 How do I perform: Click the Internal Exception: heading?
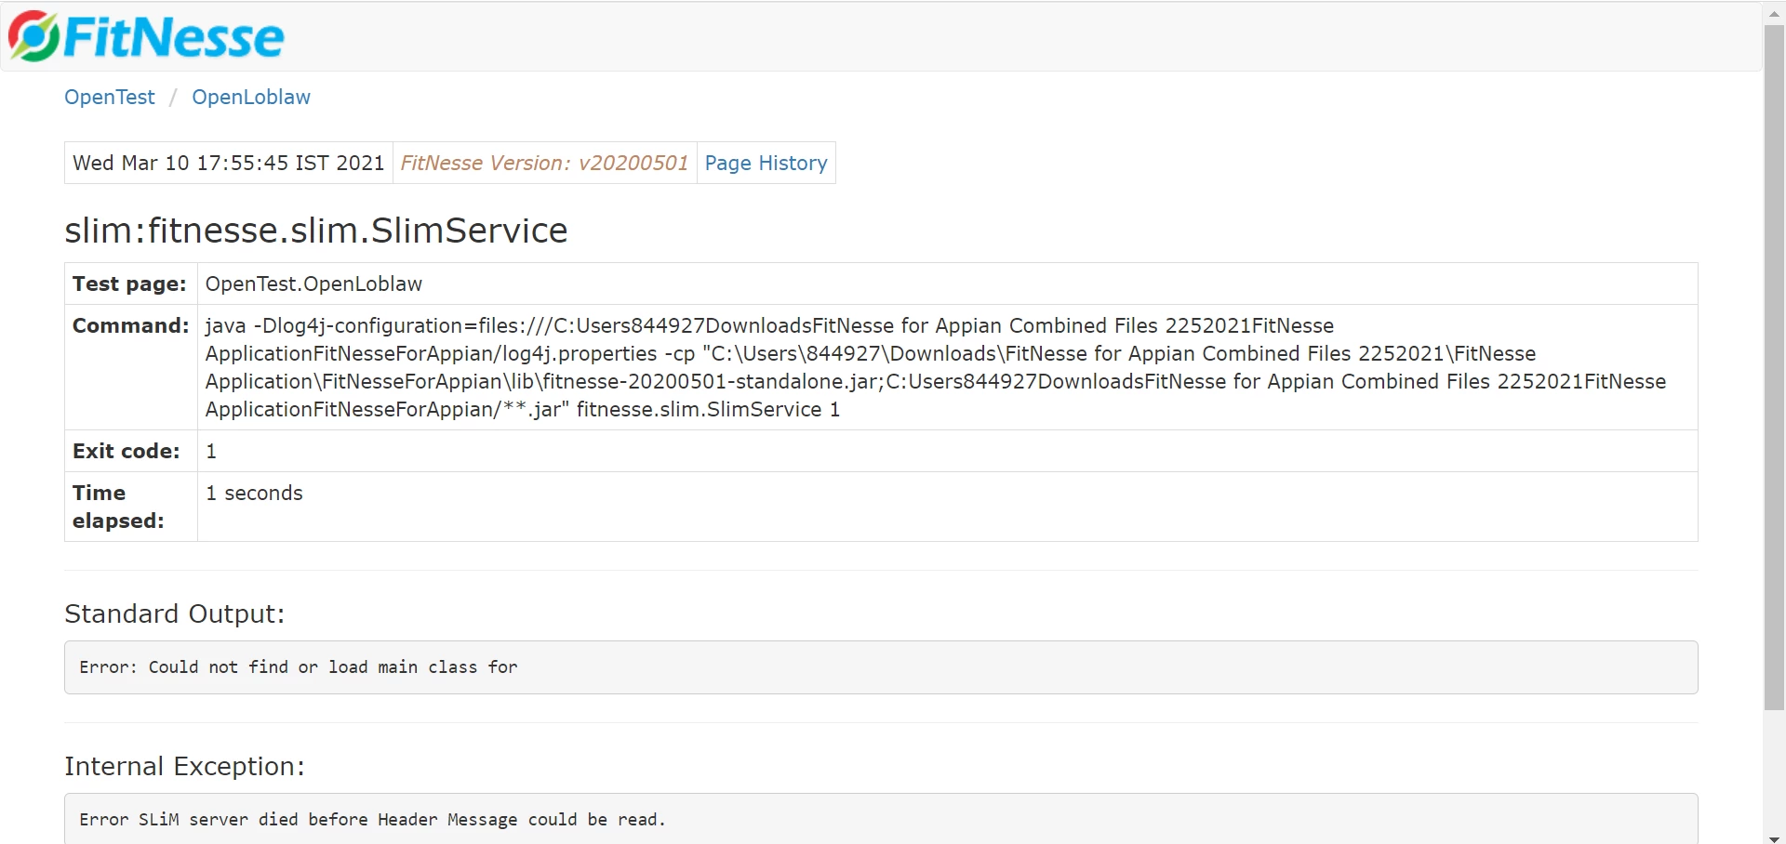coord(185,767)
